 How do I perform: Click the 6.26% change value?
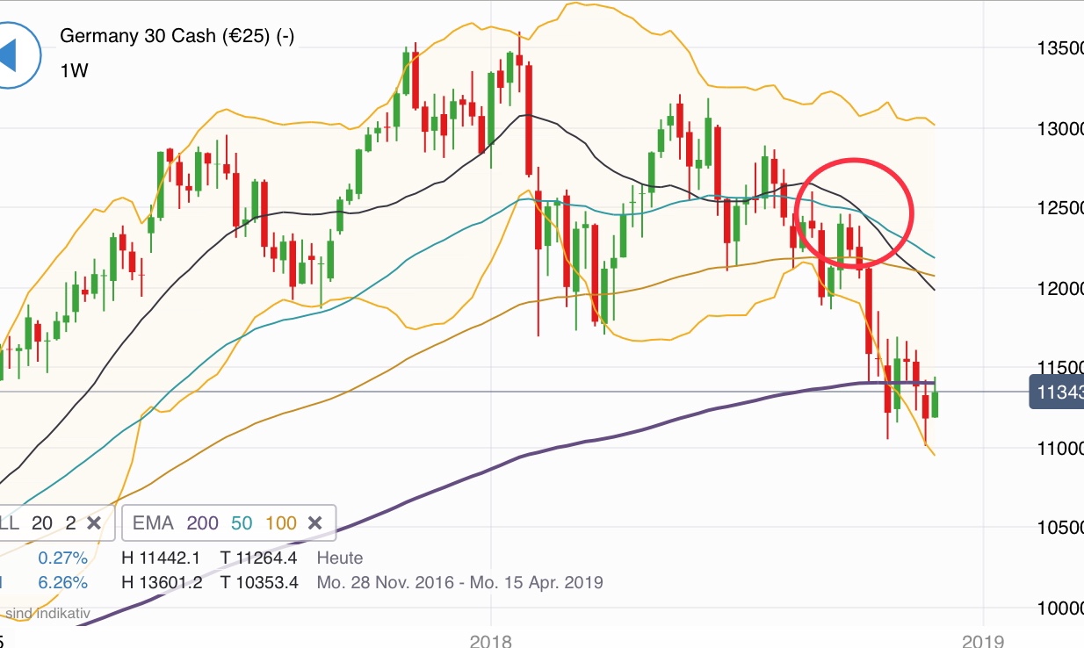pyautogui.click(x=62, y=582)
